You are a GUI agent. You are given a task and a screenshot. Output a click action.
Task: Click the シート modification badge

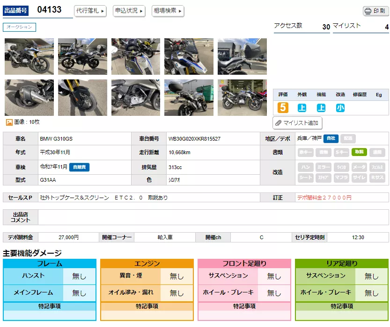(x=305, y=178)
